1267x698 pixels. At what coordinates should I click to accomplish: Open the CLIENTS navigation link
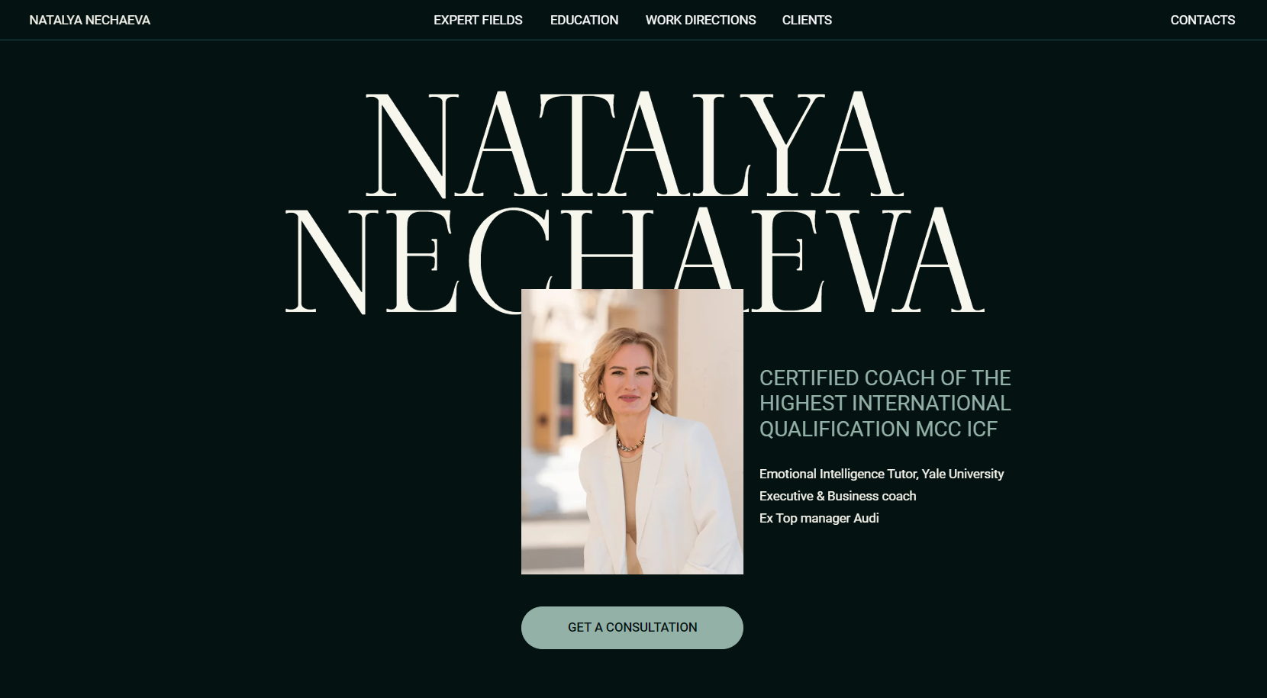coord(807,20)
